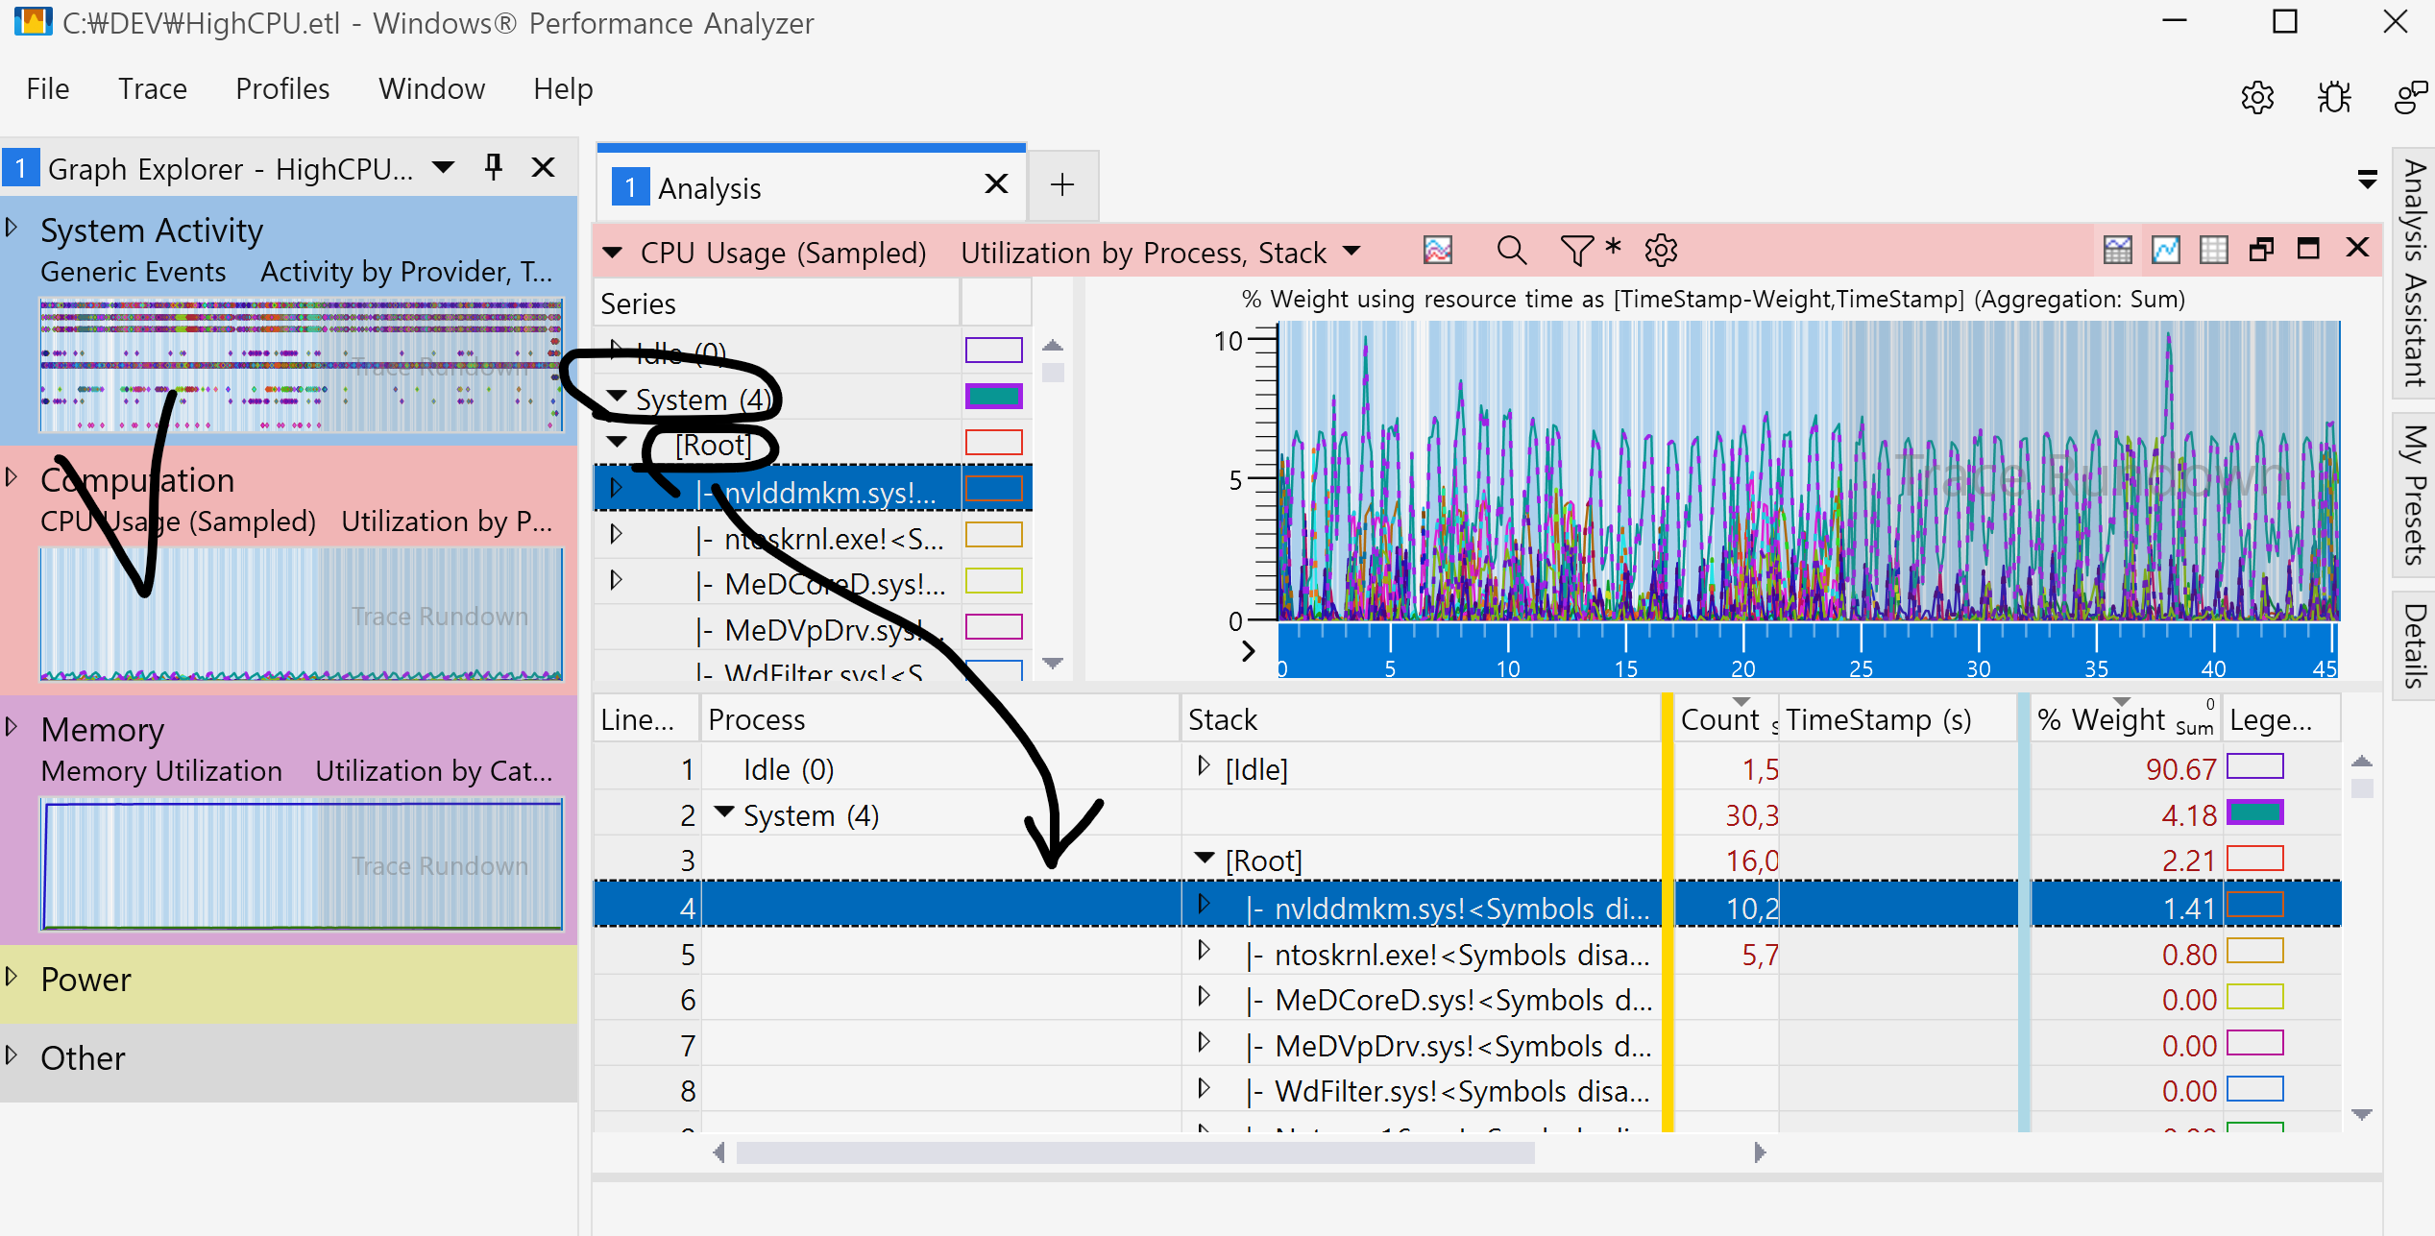Switch to table only display
Image resolution: width=2435 pixels, height=1236 pixels.
pyautogui.click(x=2213, y=250)
